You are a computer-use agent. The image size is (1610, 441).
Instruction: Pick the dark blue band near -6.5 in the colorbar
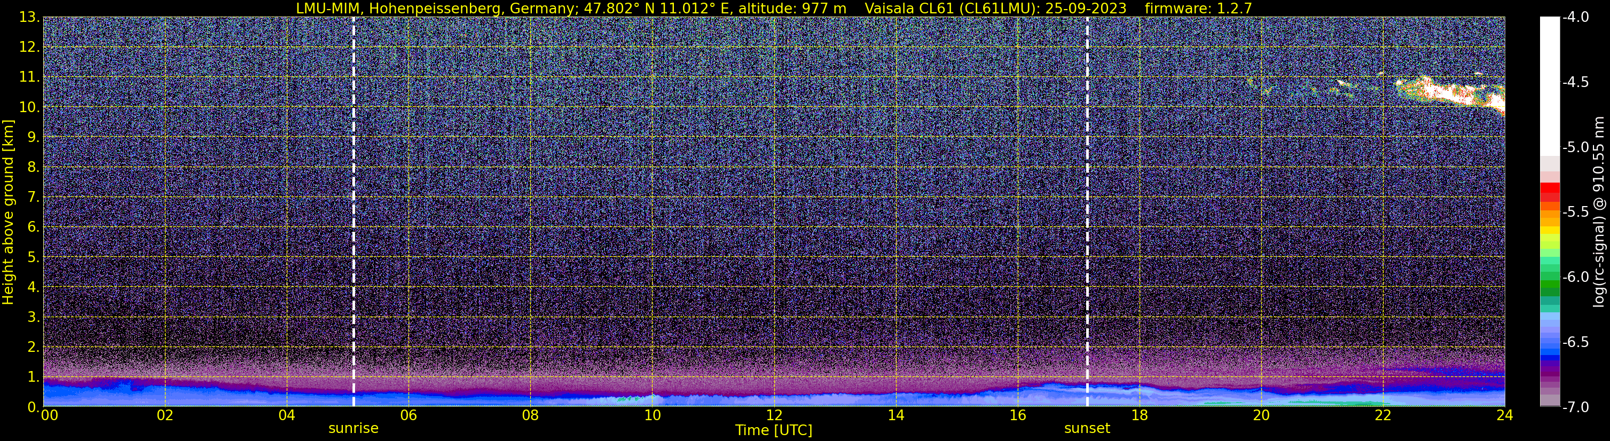point(1550,358)
